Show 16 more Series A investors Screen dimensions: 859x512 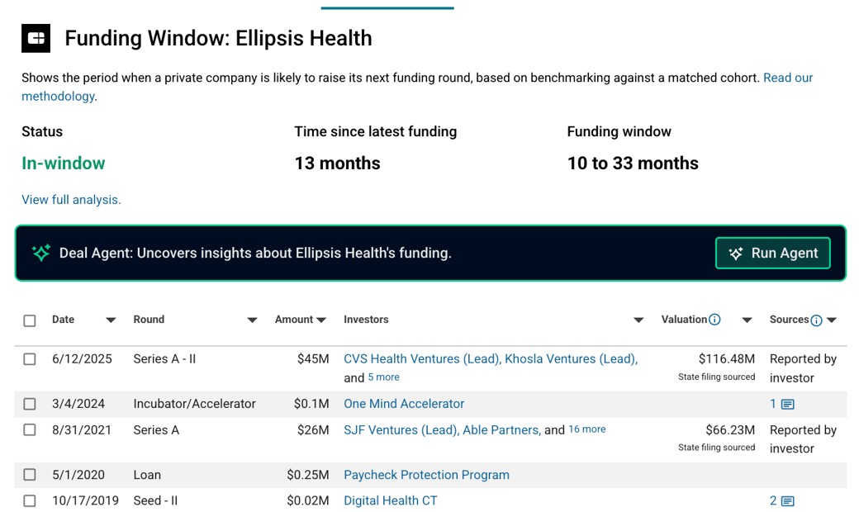pyautogui.click(x=586, y=429)
